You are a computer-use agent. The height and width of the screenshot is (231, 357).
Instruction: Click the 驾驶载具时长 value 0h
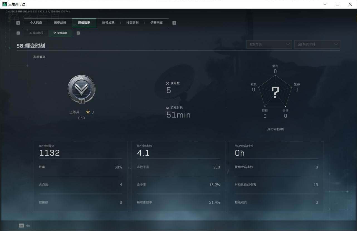tap(240, 153)
